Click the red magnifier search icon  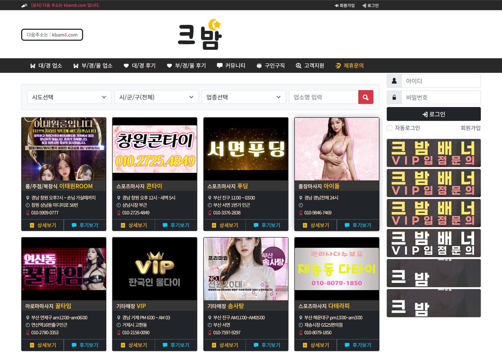(365, 97)
